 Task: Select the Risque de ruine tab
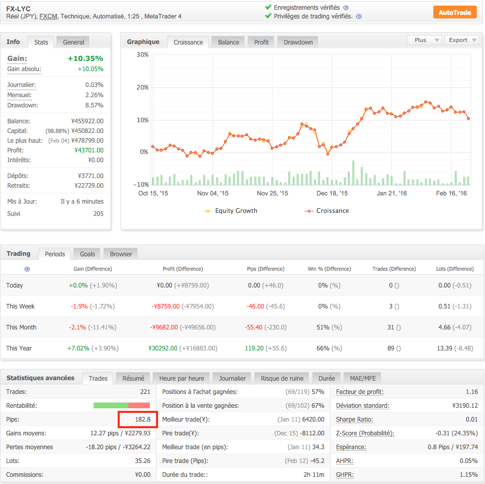click(282, 378)
